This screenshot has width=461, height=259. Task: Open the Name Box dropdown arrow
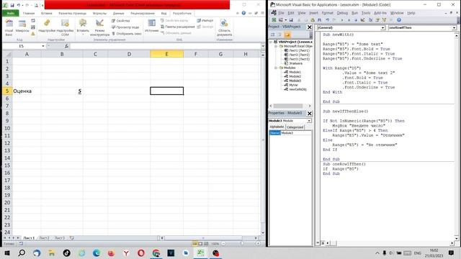tap(43, 46)
